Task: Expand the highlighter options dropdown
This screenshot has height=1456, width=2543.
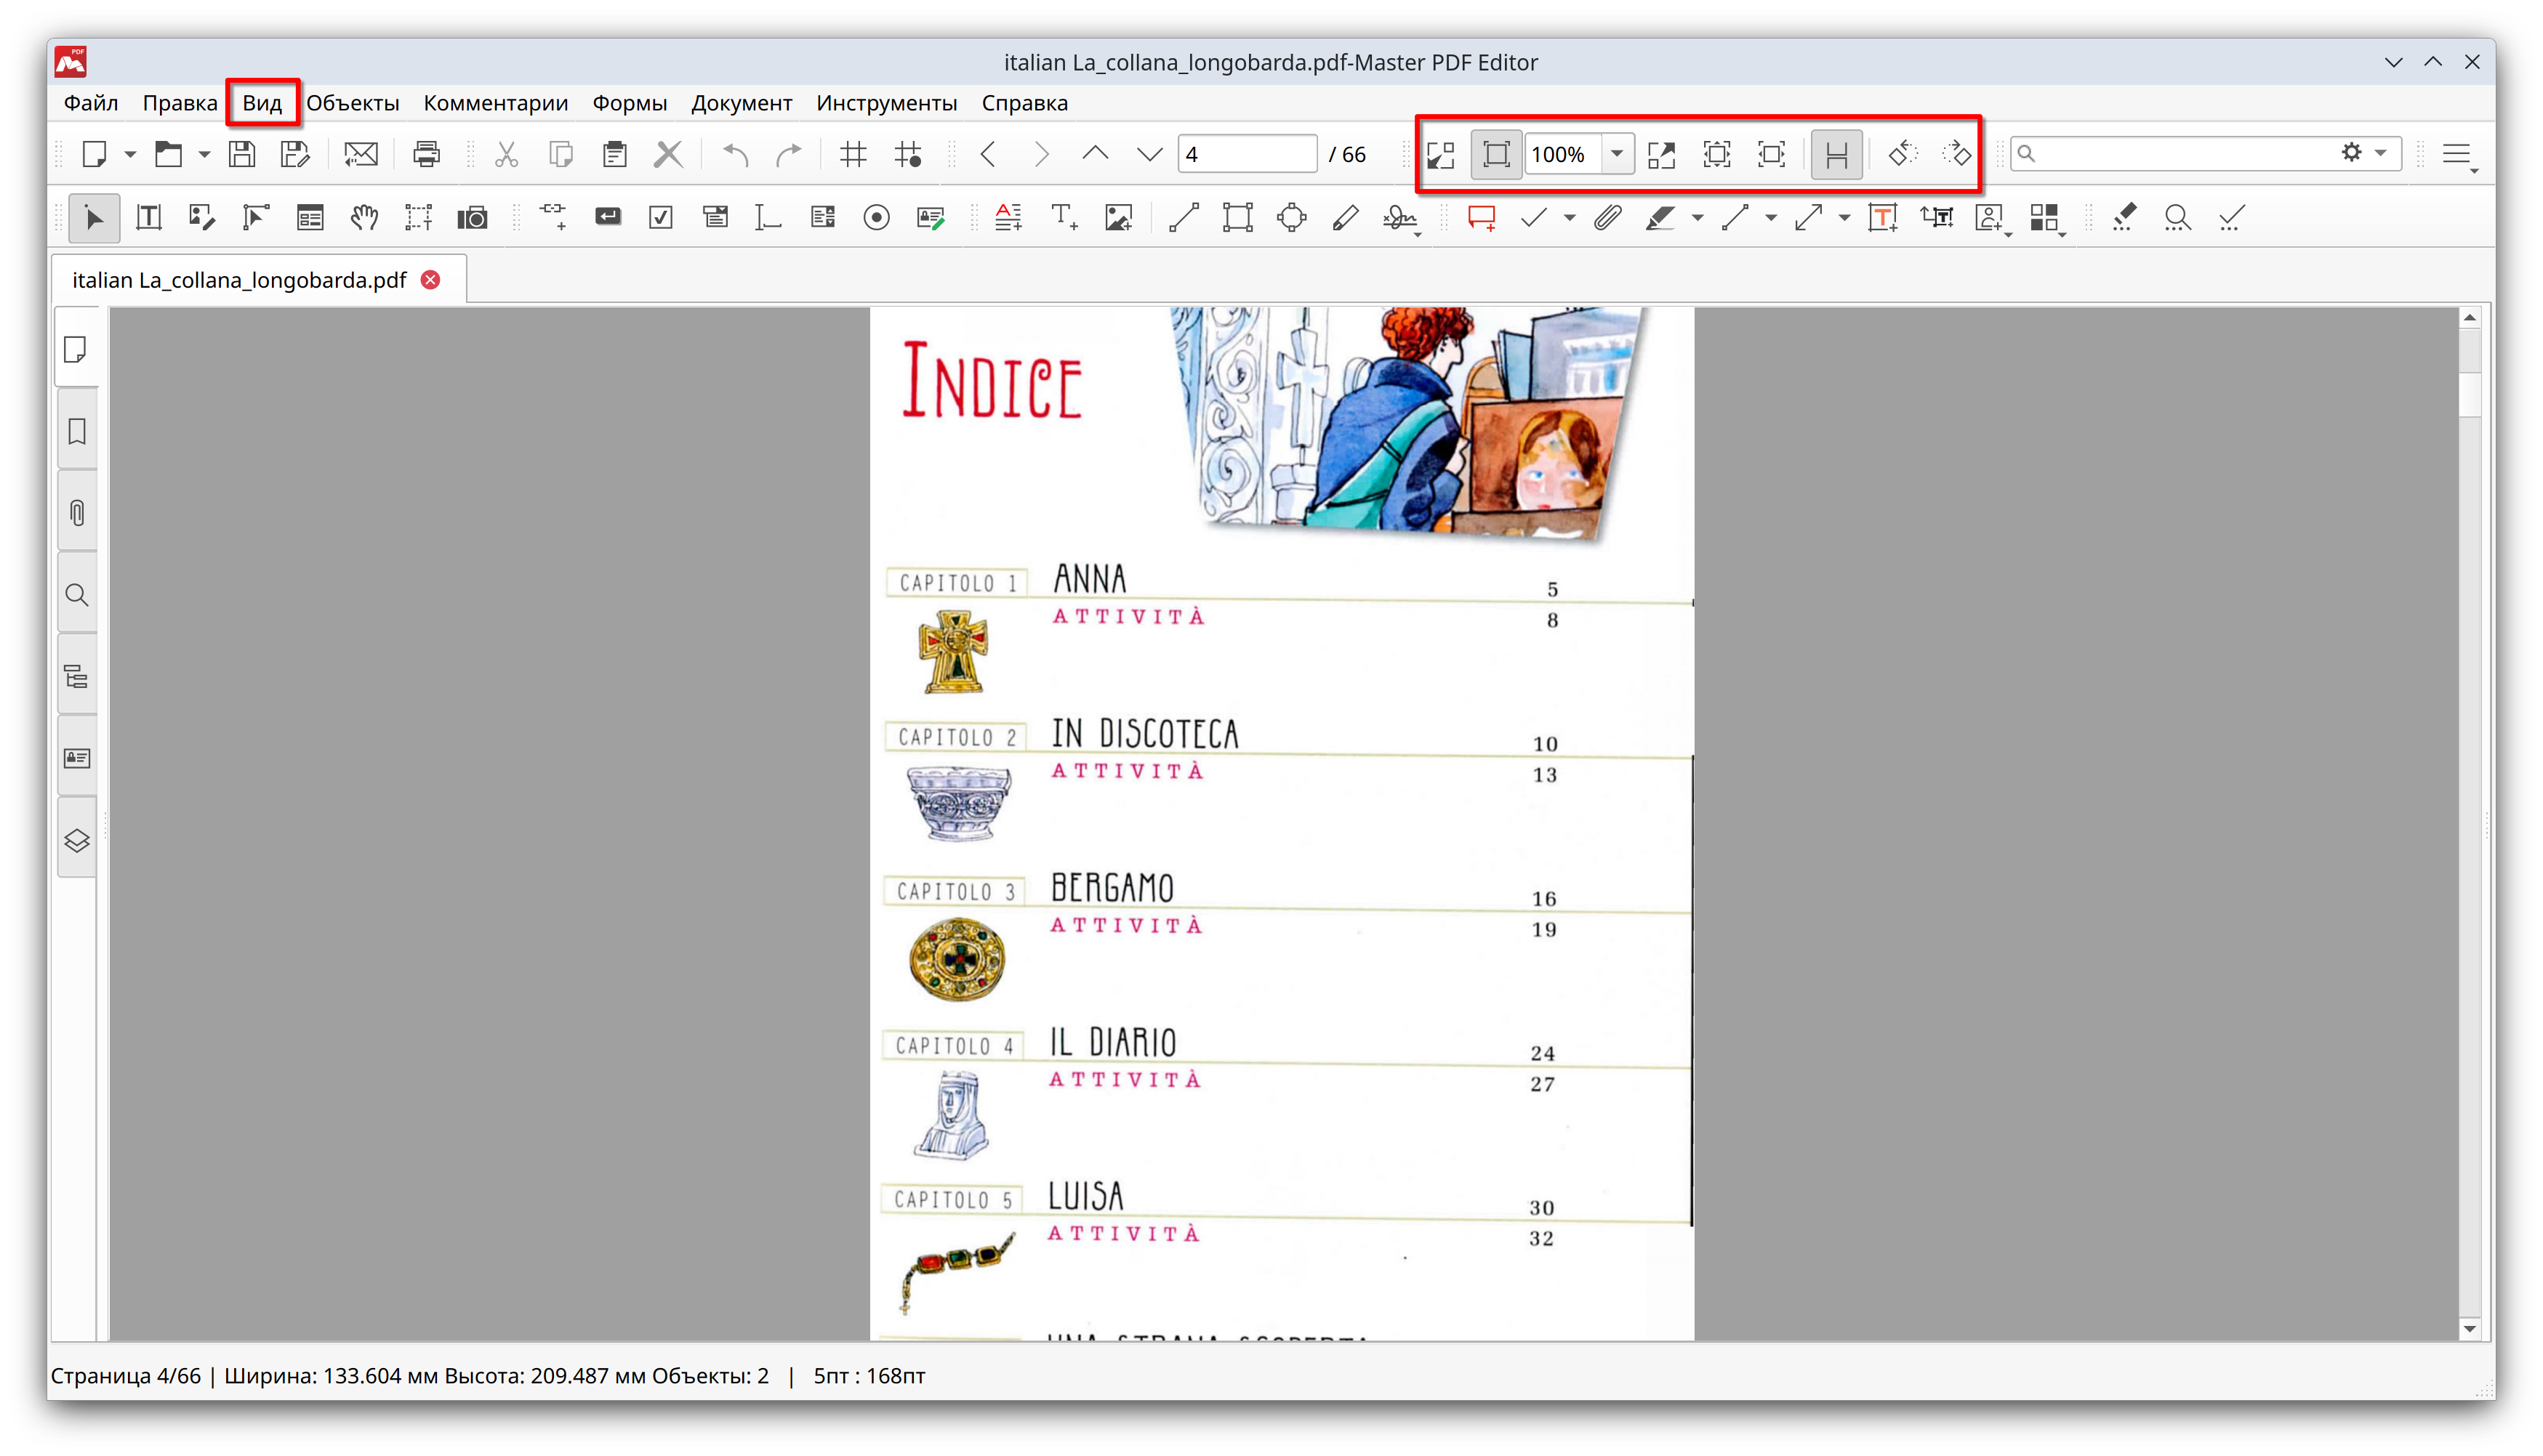Action: coord(1697,217)
